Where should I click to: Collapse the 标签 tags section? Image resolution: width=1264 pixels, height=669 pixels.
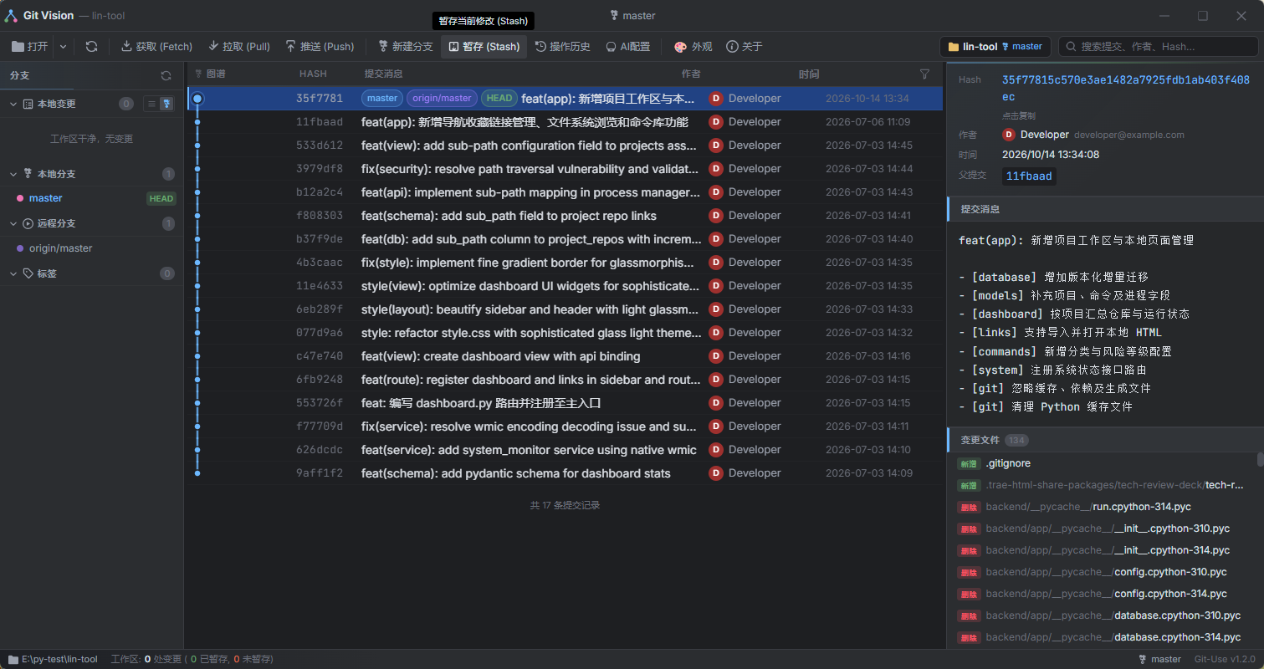pos(13,273)
